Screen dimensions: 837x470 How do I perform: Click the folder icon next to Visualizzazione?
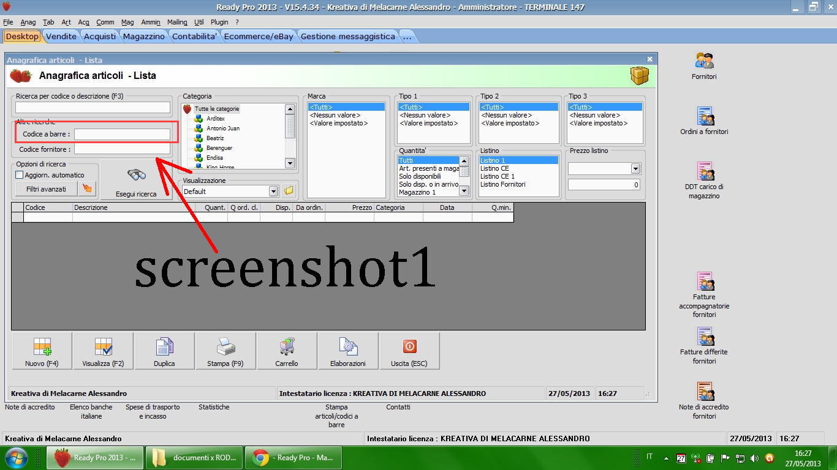(x=289, y=191)
